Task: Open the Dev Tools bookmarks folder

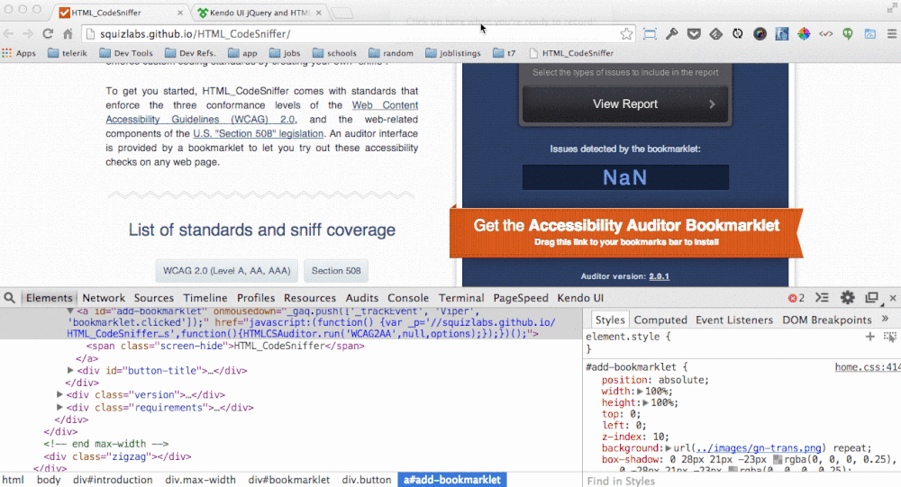Action: 126,53
